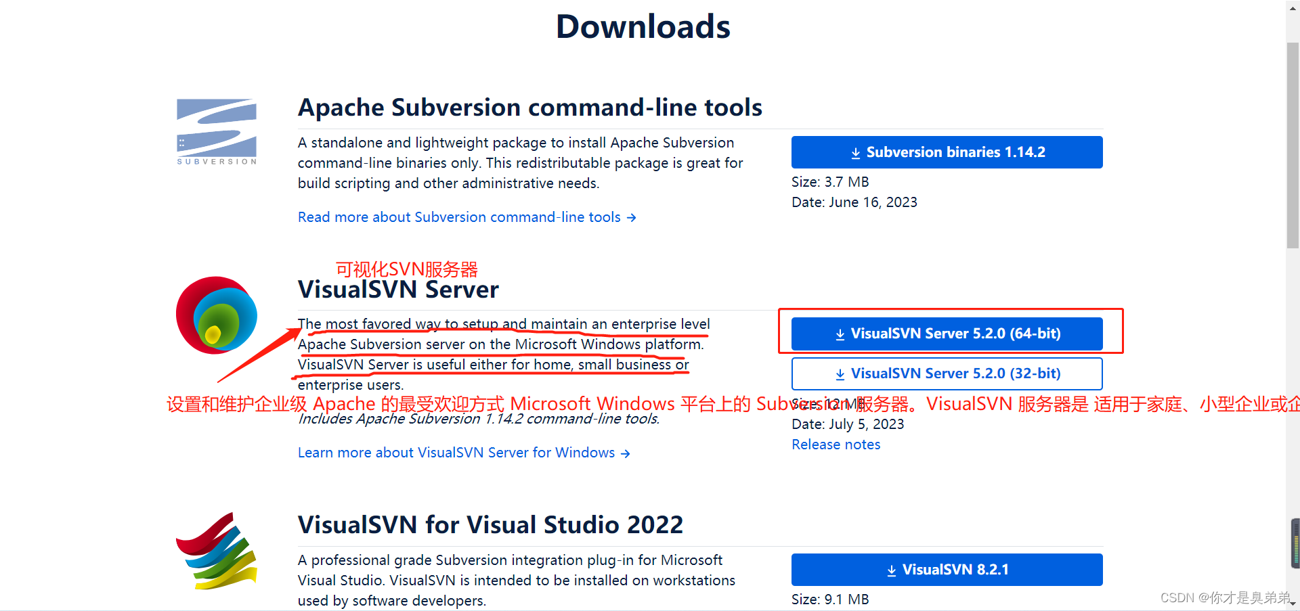
Task: Click the VisualSVN Server heading
Action: click(x=398, y=290)
